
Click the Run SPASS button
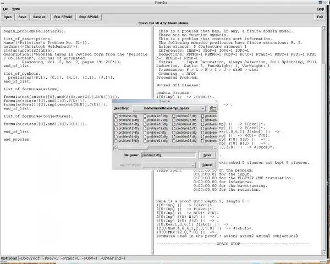63,17
